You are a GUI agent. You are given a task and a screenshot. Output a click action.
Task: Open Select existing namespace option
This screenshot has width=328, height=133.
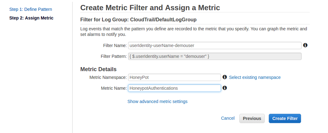pyautogui.click(x=255, y=77)
